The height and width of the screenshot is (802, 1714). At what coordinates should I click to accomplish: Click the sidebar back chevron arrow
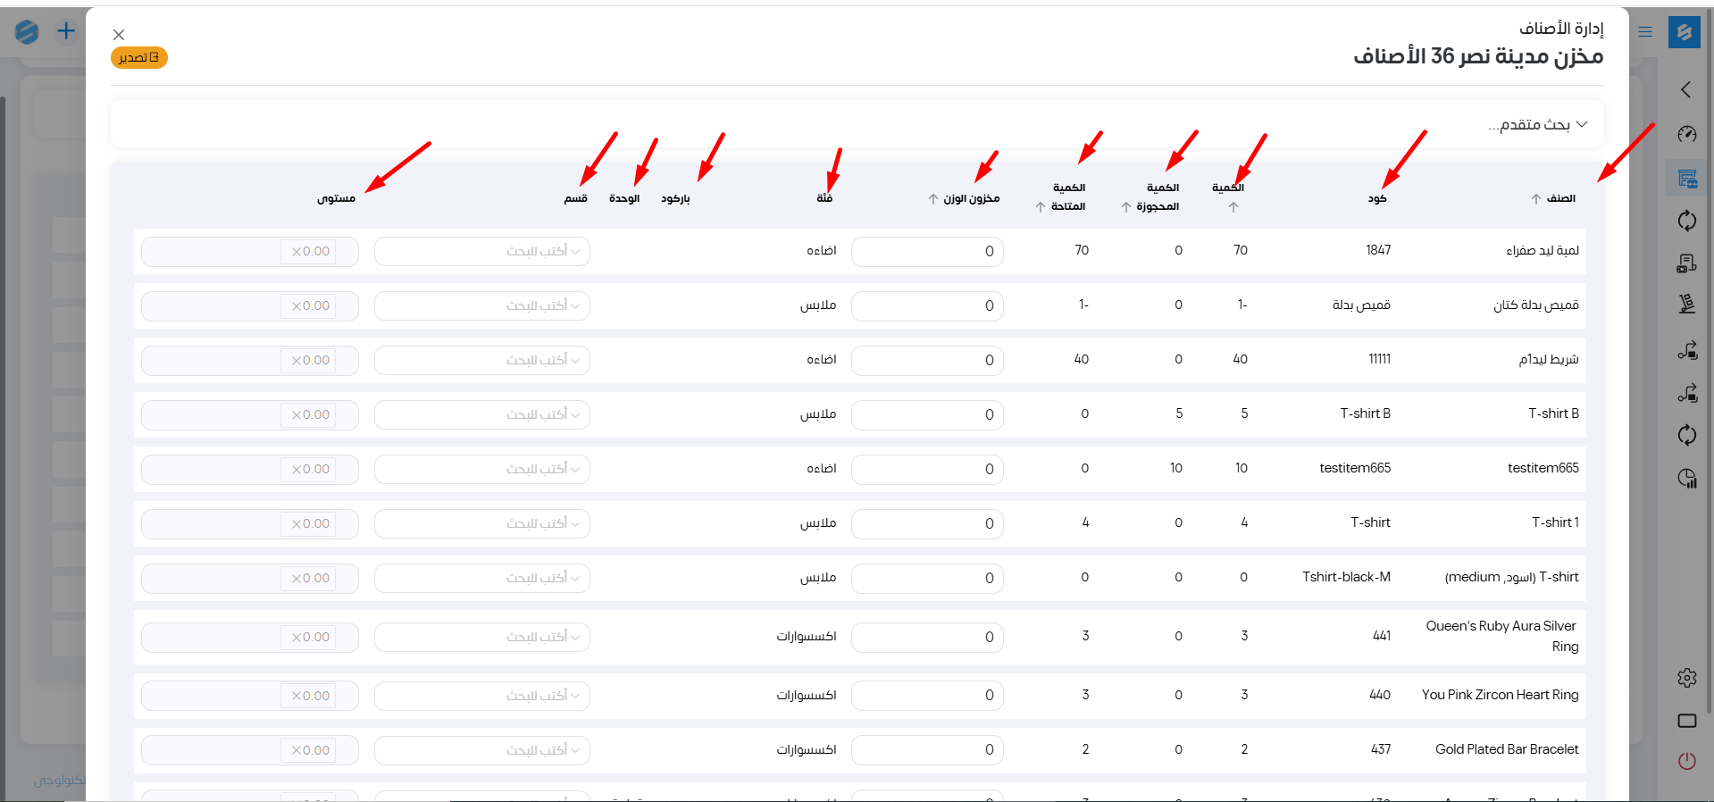tap(1686, 90)
